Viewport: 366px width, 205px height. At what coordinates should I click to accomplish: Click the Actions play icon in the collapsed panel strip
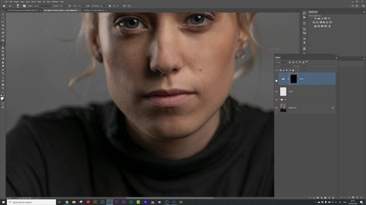pos(304,17)
